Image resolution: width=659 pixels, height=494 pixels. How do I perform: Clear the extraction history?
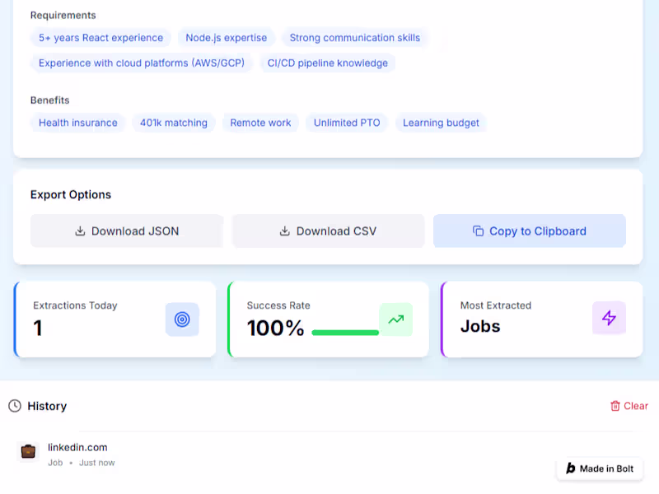point(629,406)
